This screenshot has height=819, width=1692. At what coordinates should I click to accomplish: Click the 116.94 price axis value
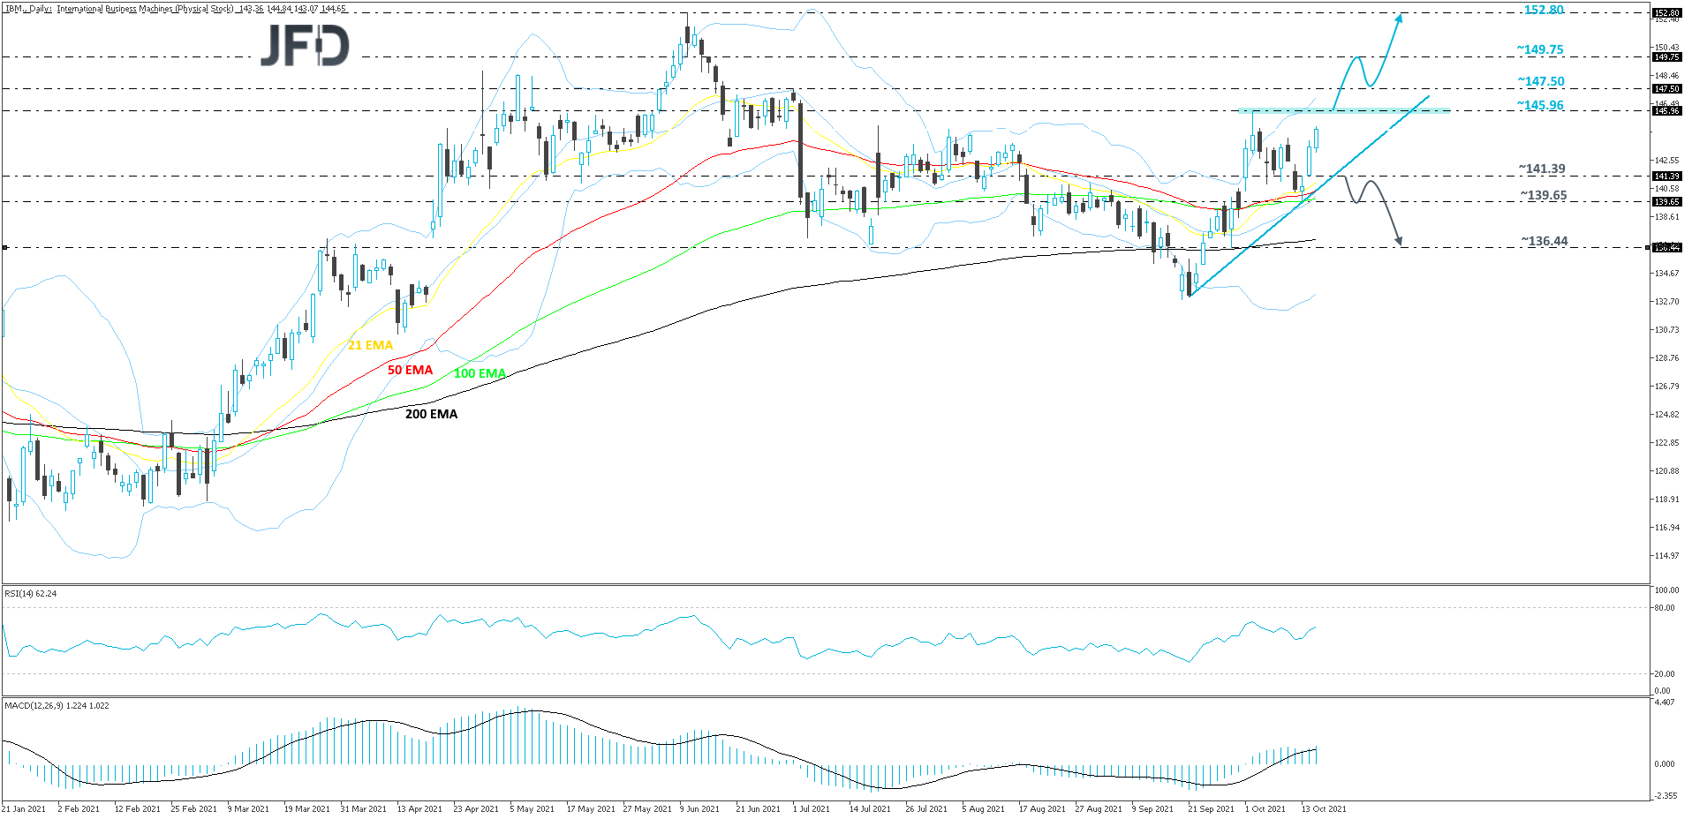tap(1667, 528)
